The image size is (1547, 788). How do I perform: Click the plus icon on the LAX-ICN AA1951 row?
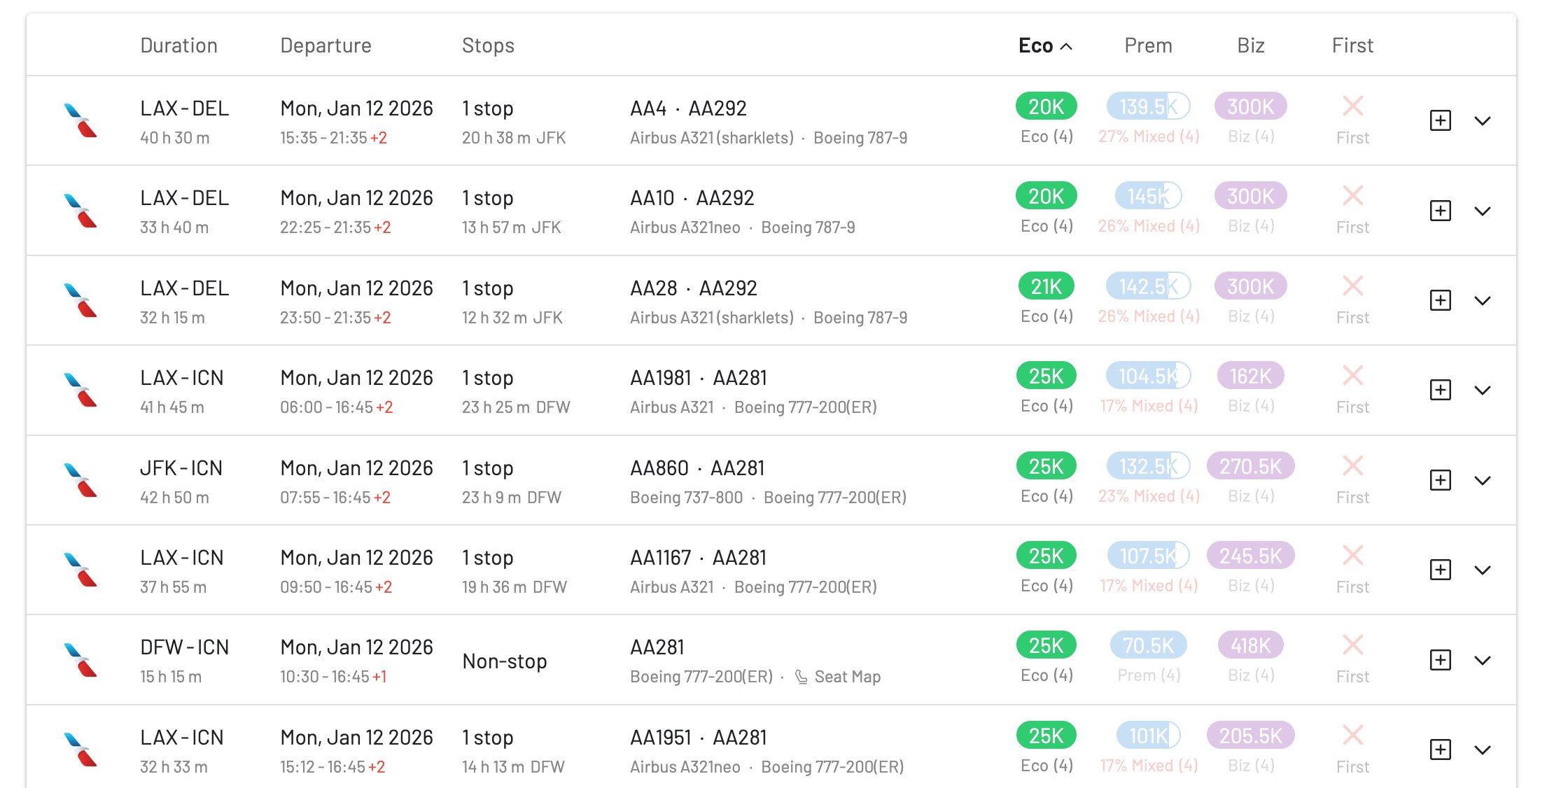point(1440,749)
